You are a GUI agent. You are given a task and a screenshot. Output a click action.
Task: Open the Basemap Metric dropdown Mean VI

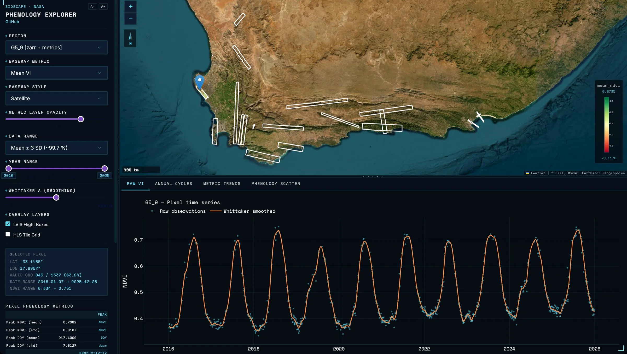[56, 73]
